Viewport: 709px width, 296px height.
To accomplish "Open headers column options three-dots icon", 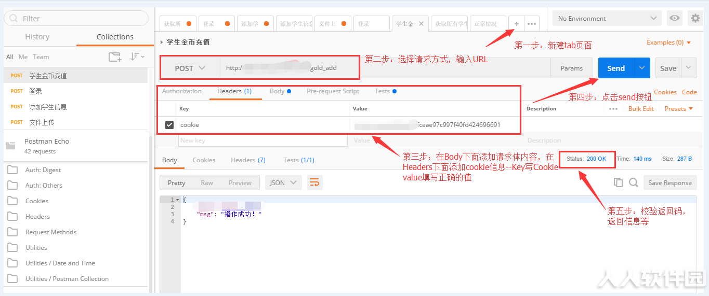I will tap(613, 109).
